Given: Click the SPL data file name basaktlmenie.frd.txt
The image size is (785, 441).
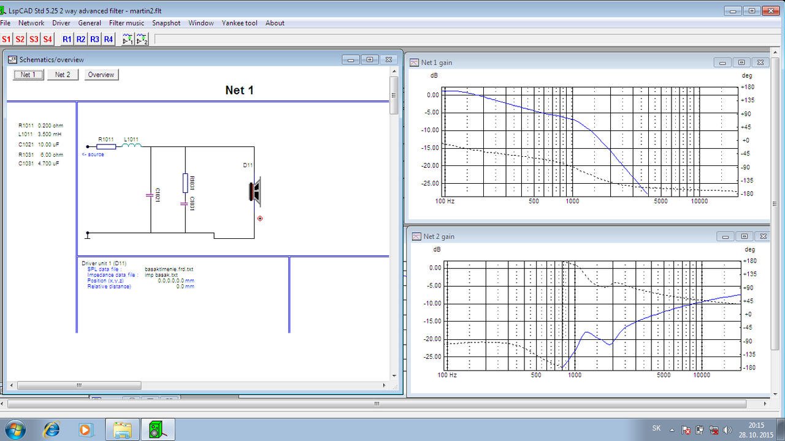Looking at the screenshot, I should 169,269.
